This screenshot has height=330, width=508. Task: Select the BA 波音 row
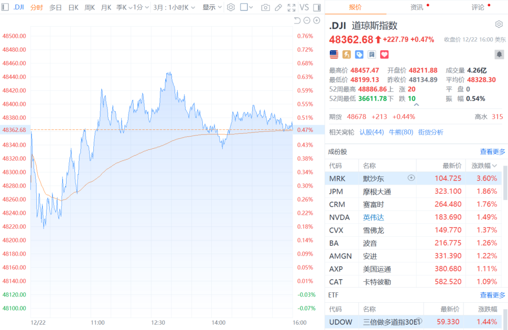[413, 243]
